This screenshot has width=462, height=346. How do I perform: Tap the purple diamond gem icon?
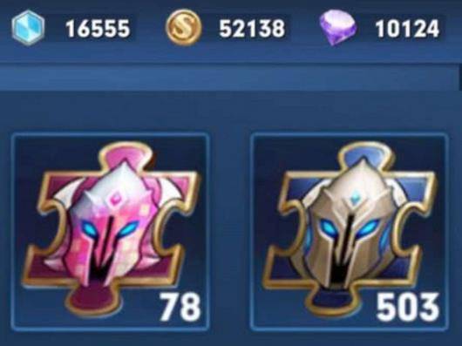(338, 27)
